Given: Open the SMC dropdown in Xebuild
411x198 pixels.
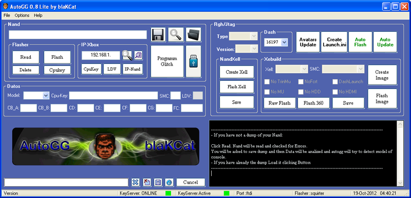Looking at the screenshot, I should pos(343,69).
